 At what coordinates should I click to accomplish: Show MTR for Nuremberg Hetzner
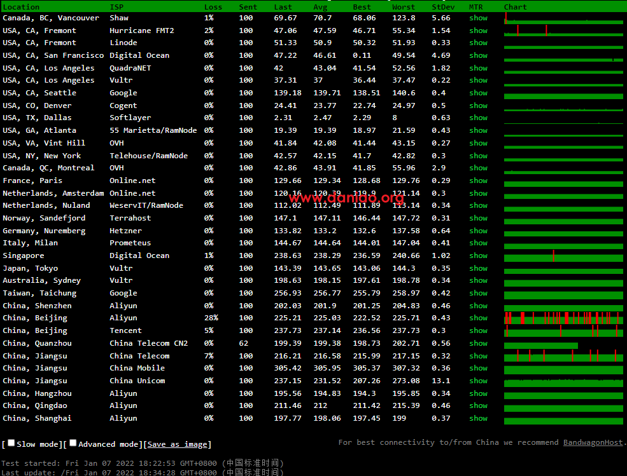click(478, 231)
